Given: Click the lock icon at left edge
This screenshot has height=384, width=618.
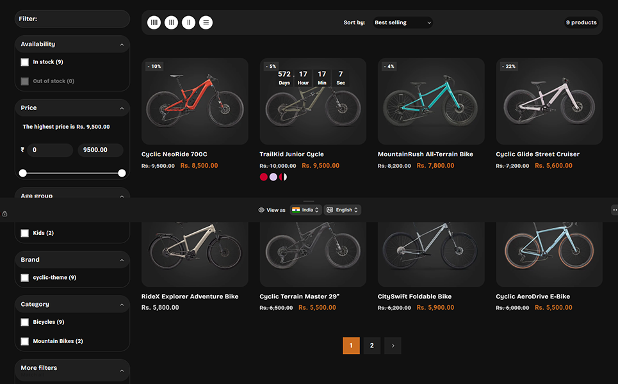Looking at the screenshot, I should (x=4, y=214).
